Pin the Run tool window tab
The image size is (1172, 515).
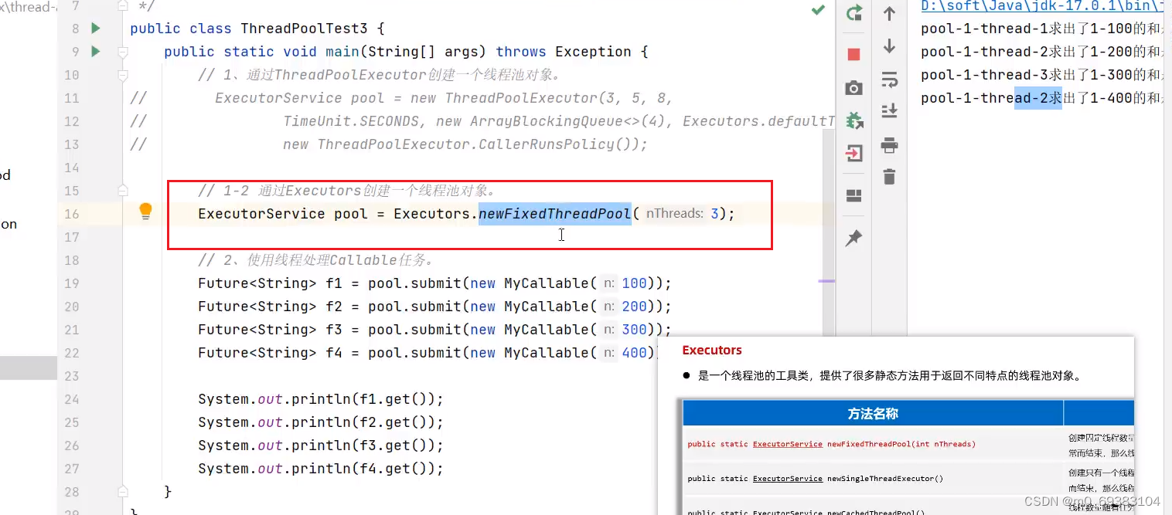pos(853,238)
